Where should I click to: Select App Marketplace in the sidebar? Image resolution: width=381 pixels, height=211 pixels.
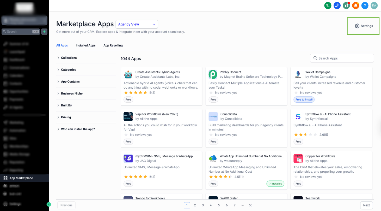point(24,178)
